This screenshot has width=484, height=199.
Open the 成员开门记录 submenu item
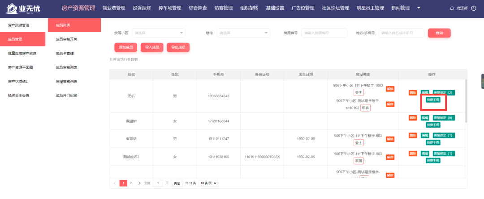pyautogui.click(x=66, y=95)
